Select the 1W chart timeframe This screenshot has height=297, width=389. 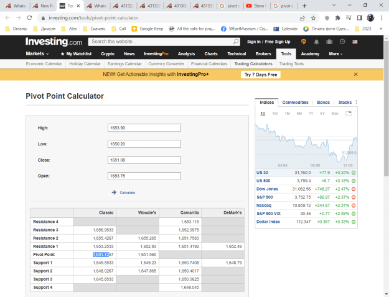(x=275, y=114)
